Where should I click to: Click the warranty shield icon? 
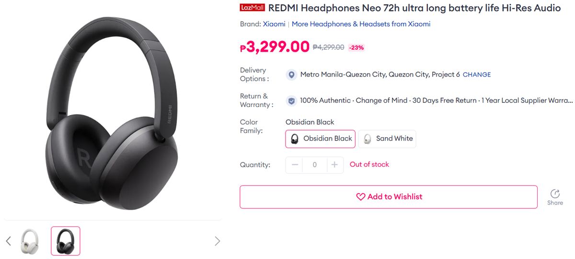pos(291,101)
